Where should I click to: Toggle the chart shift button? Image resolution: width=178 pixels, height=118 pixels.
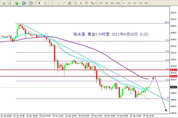pyautogui.click(x=10, y=3)
